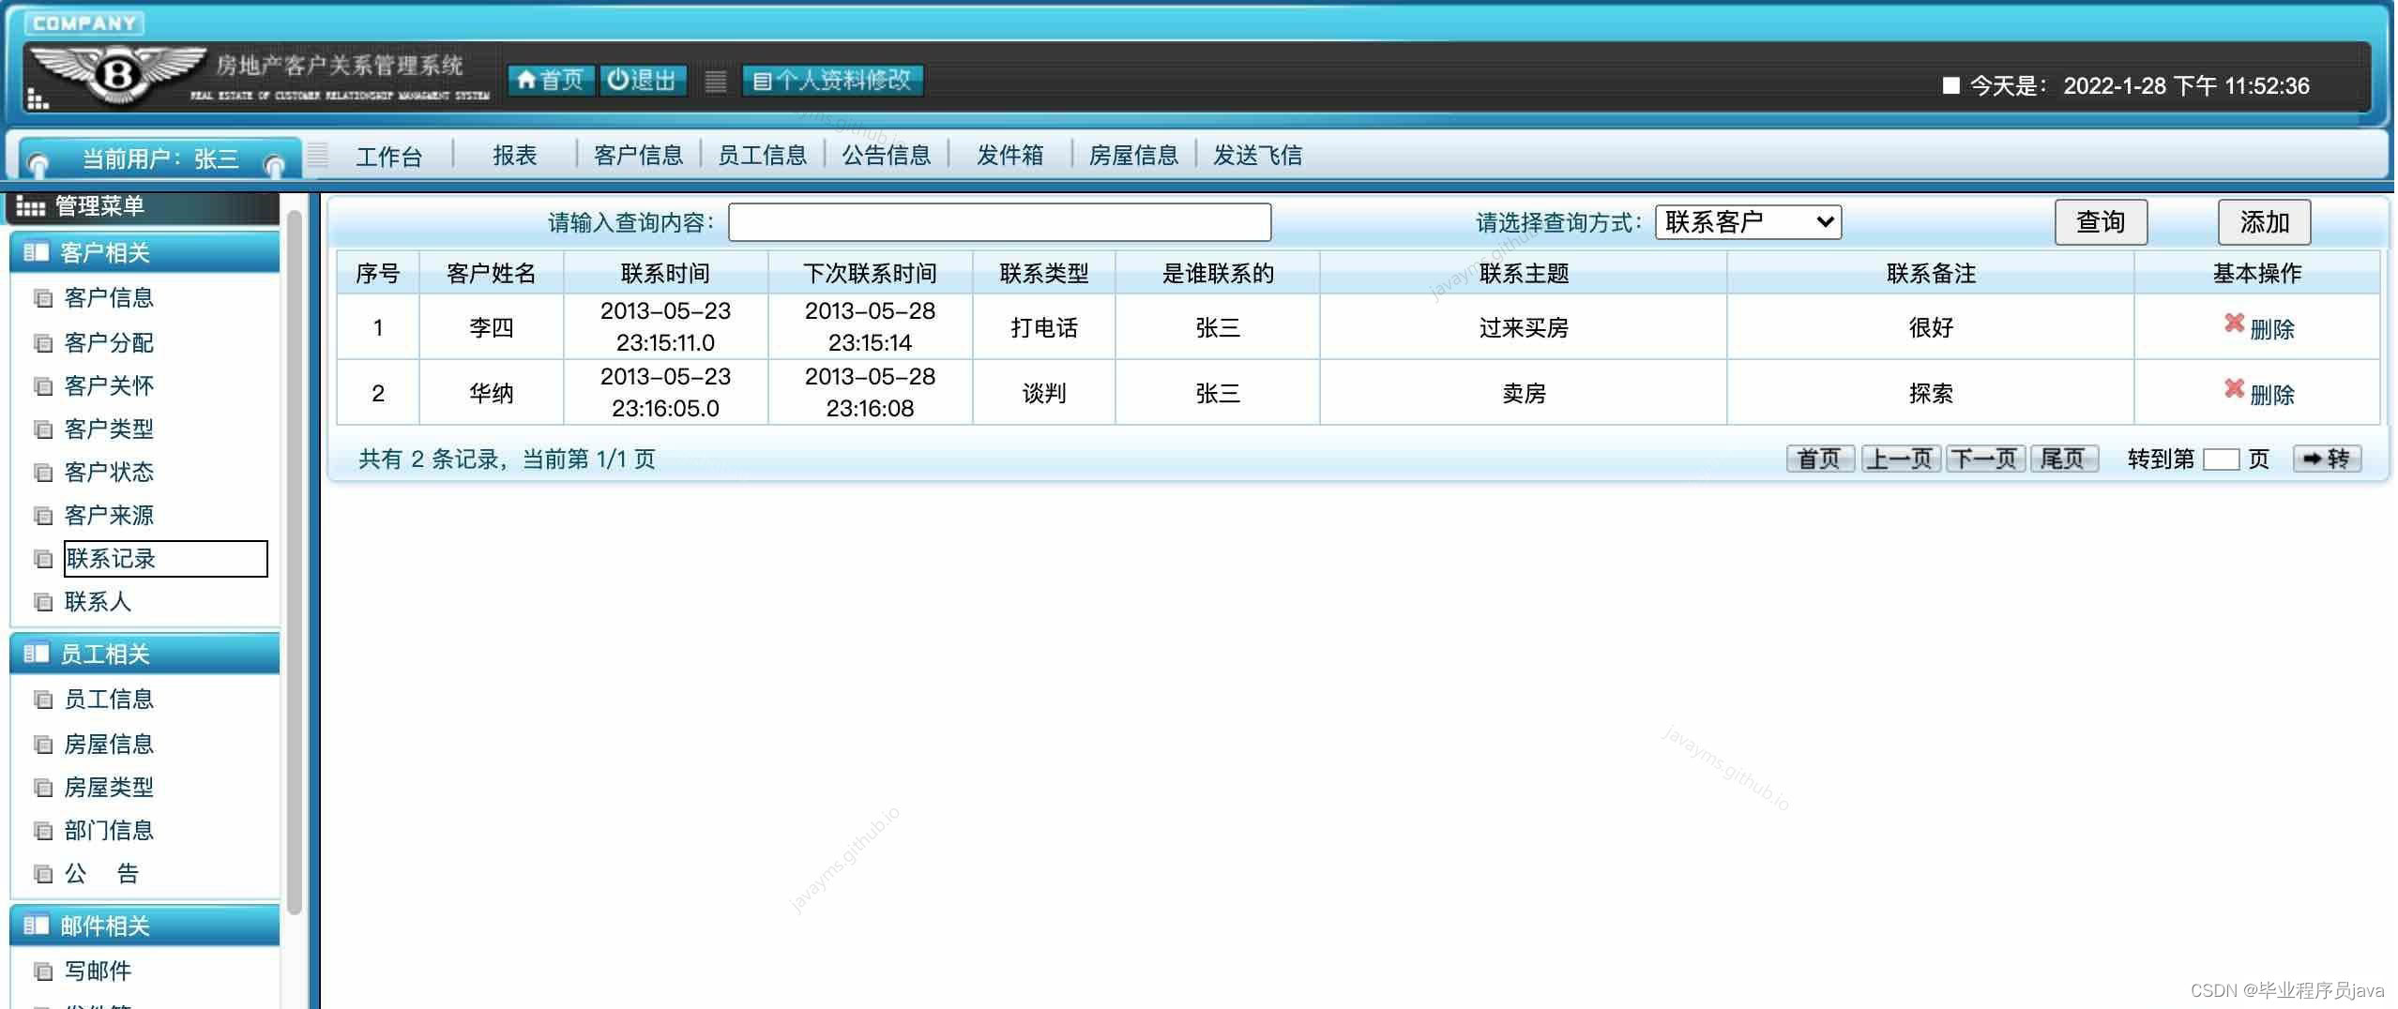Open 客户信息 in sidebar menu
2398x1009 pixels.
[109, 298]
